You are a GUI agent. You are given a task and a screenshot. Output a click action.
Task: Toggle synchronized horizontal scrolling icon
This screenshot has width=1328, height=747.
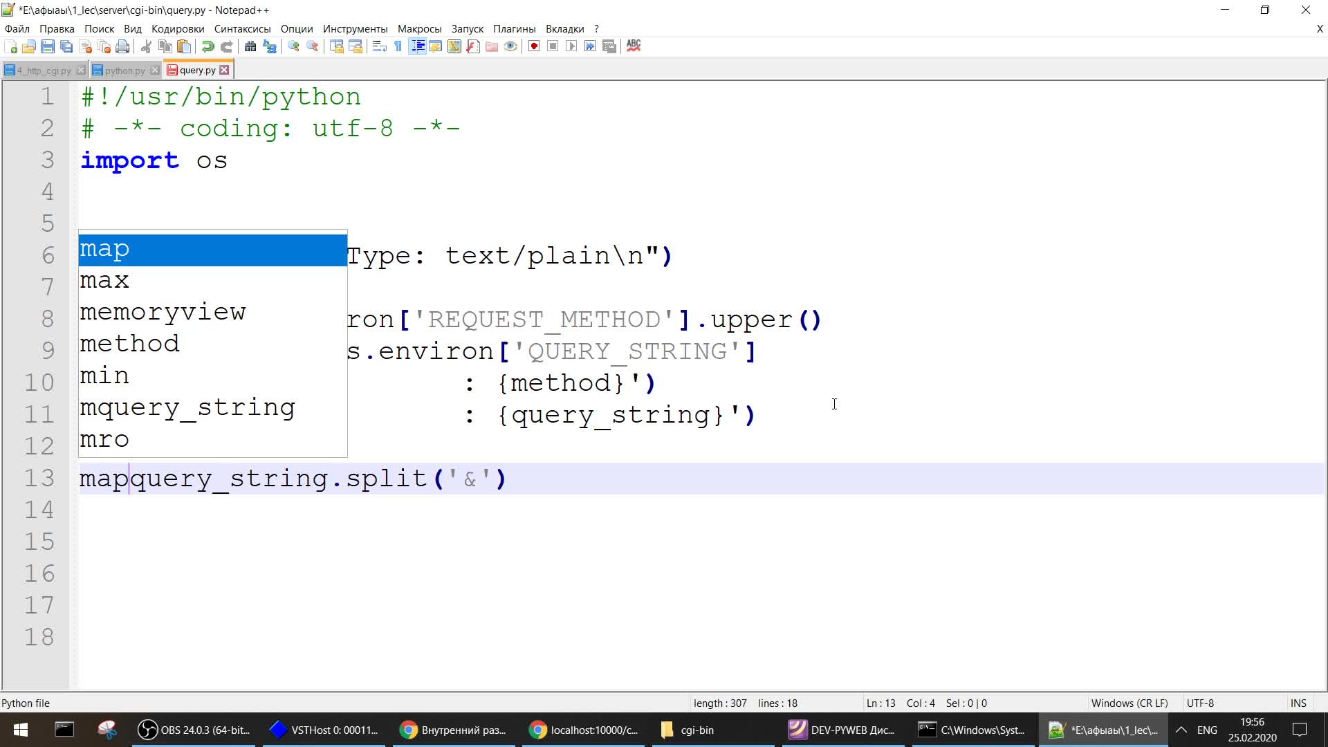click(x=356, y=46)
